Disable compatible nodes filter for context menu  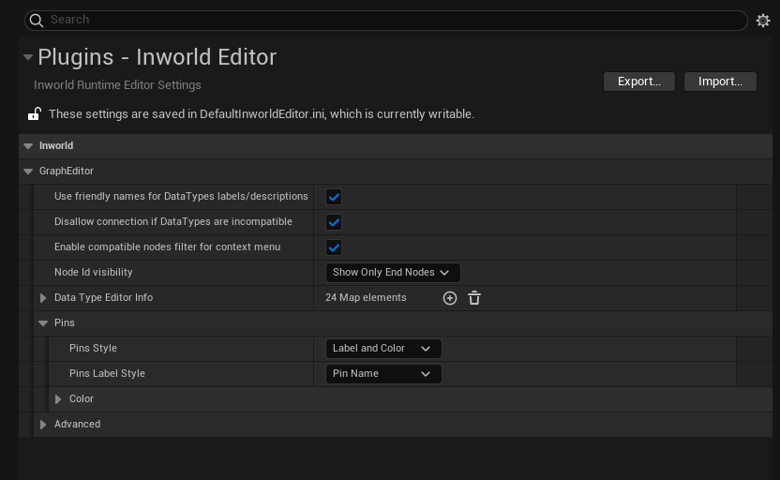coord(333,247)
